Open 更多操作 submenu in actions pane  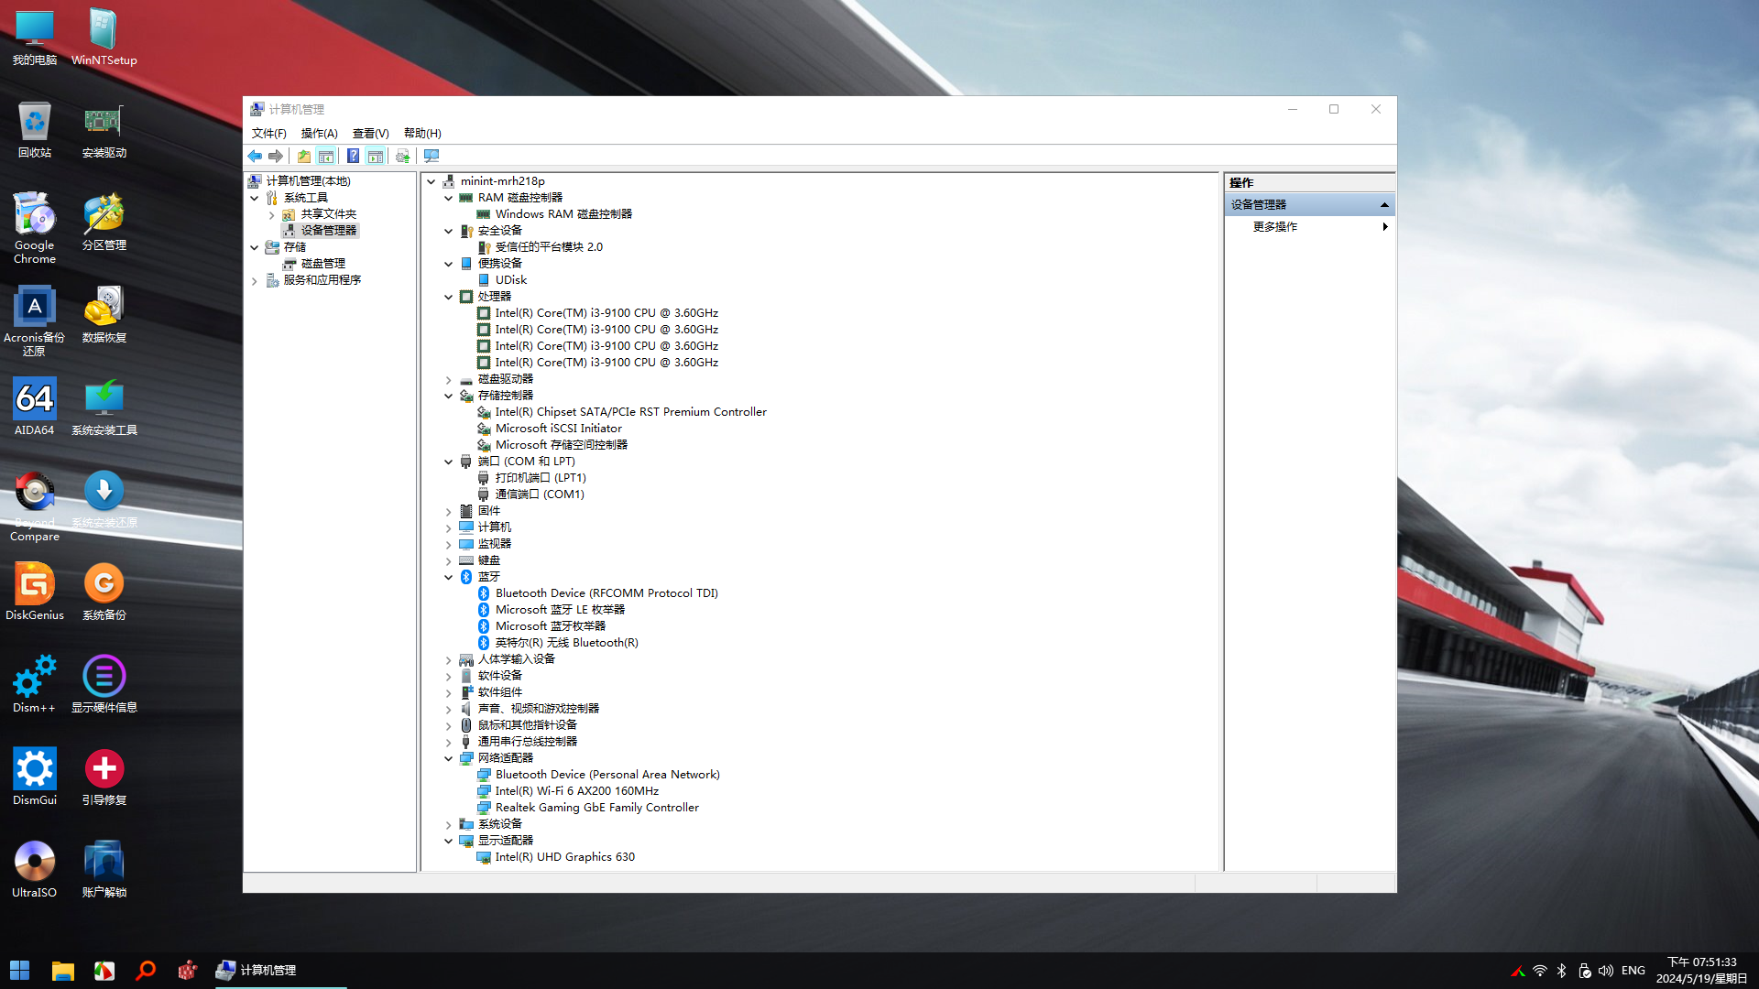coord(1309,227)
